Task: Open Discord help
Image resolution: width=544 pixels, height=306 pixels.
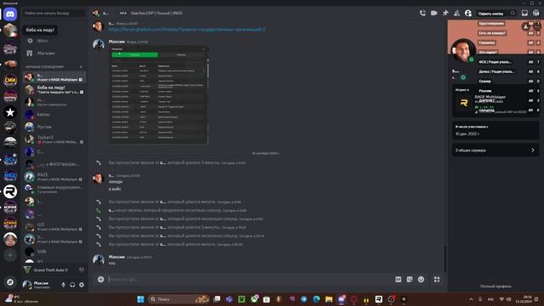Action: [x=536, y=14]
